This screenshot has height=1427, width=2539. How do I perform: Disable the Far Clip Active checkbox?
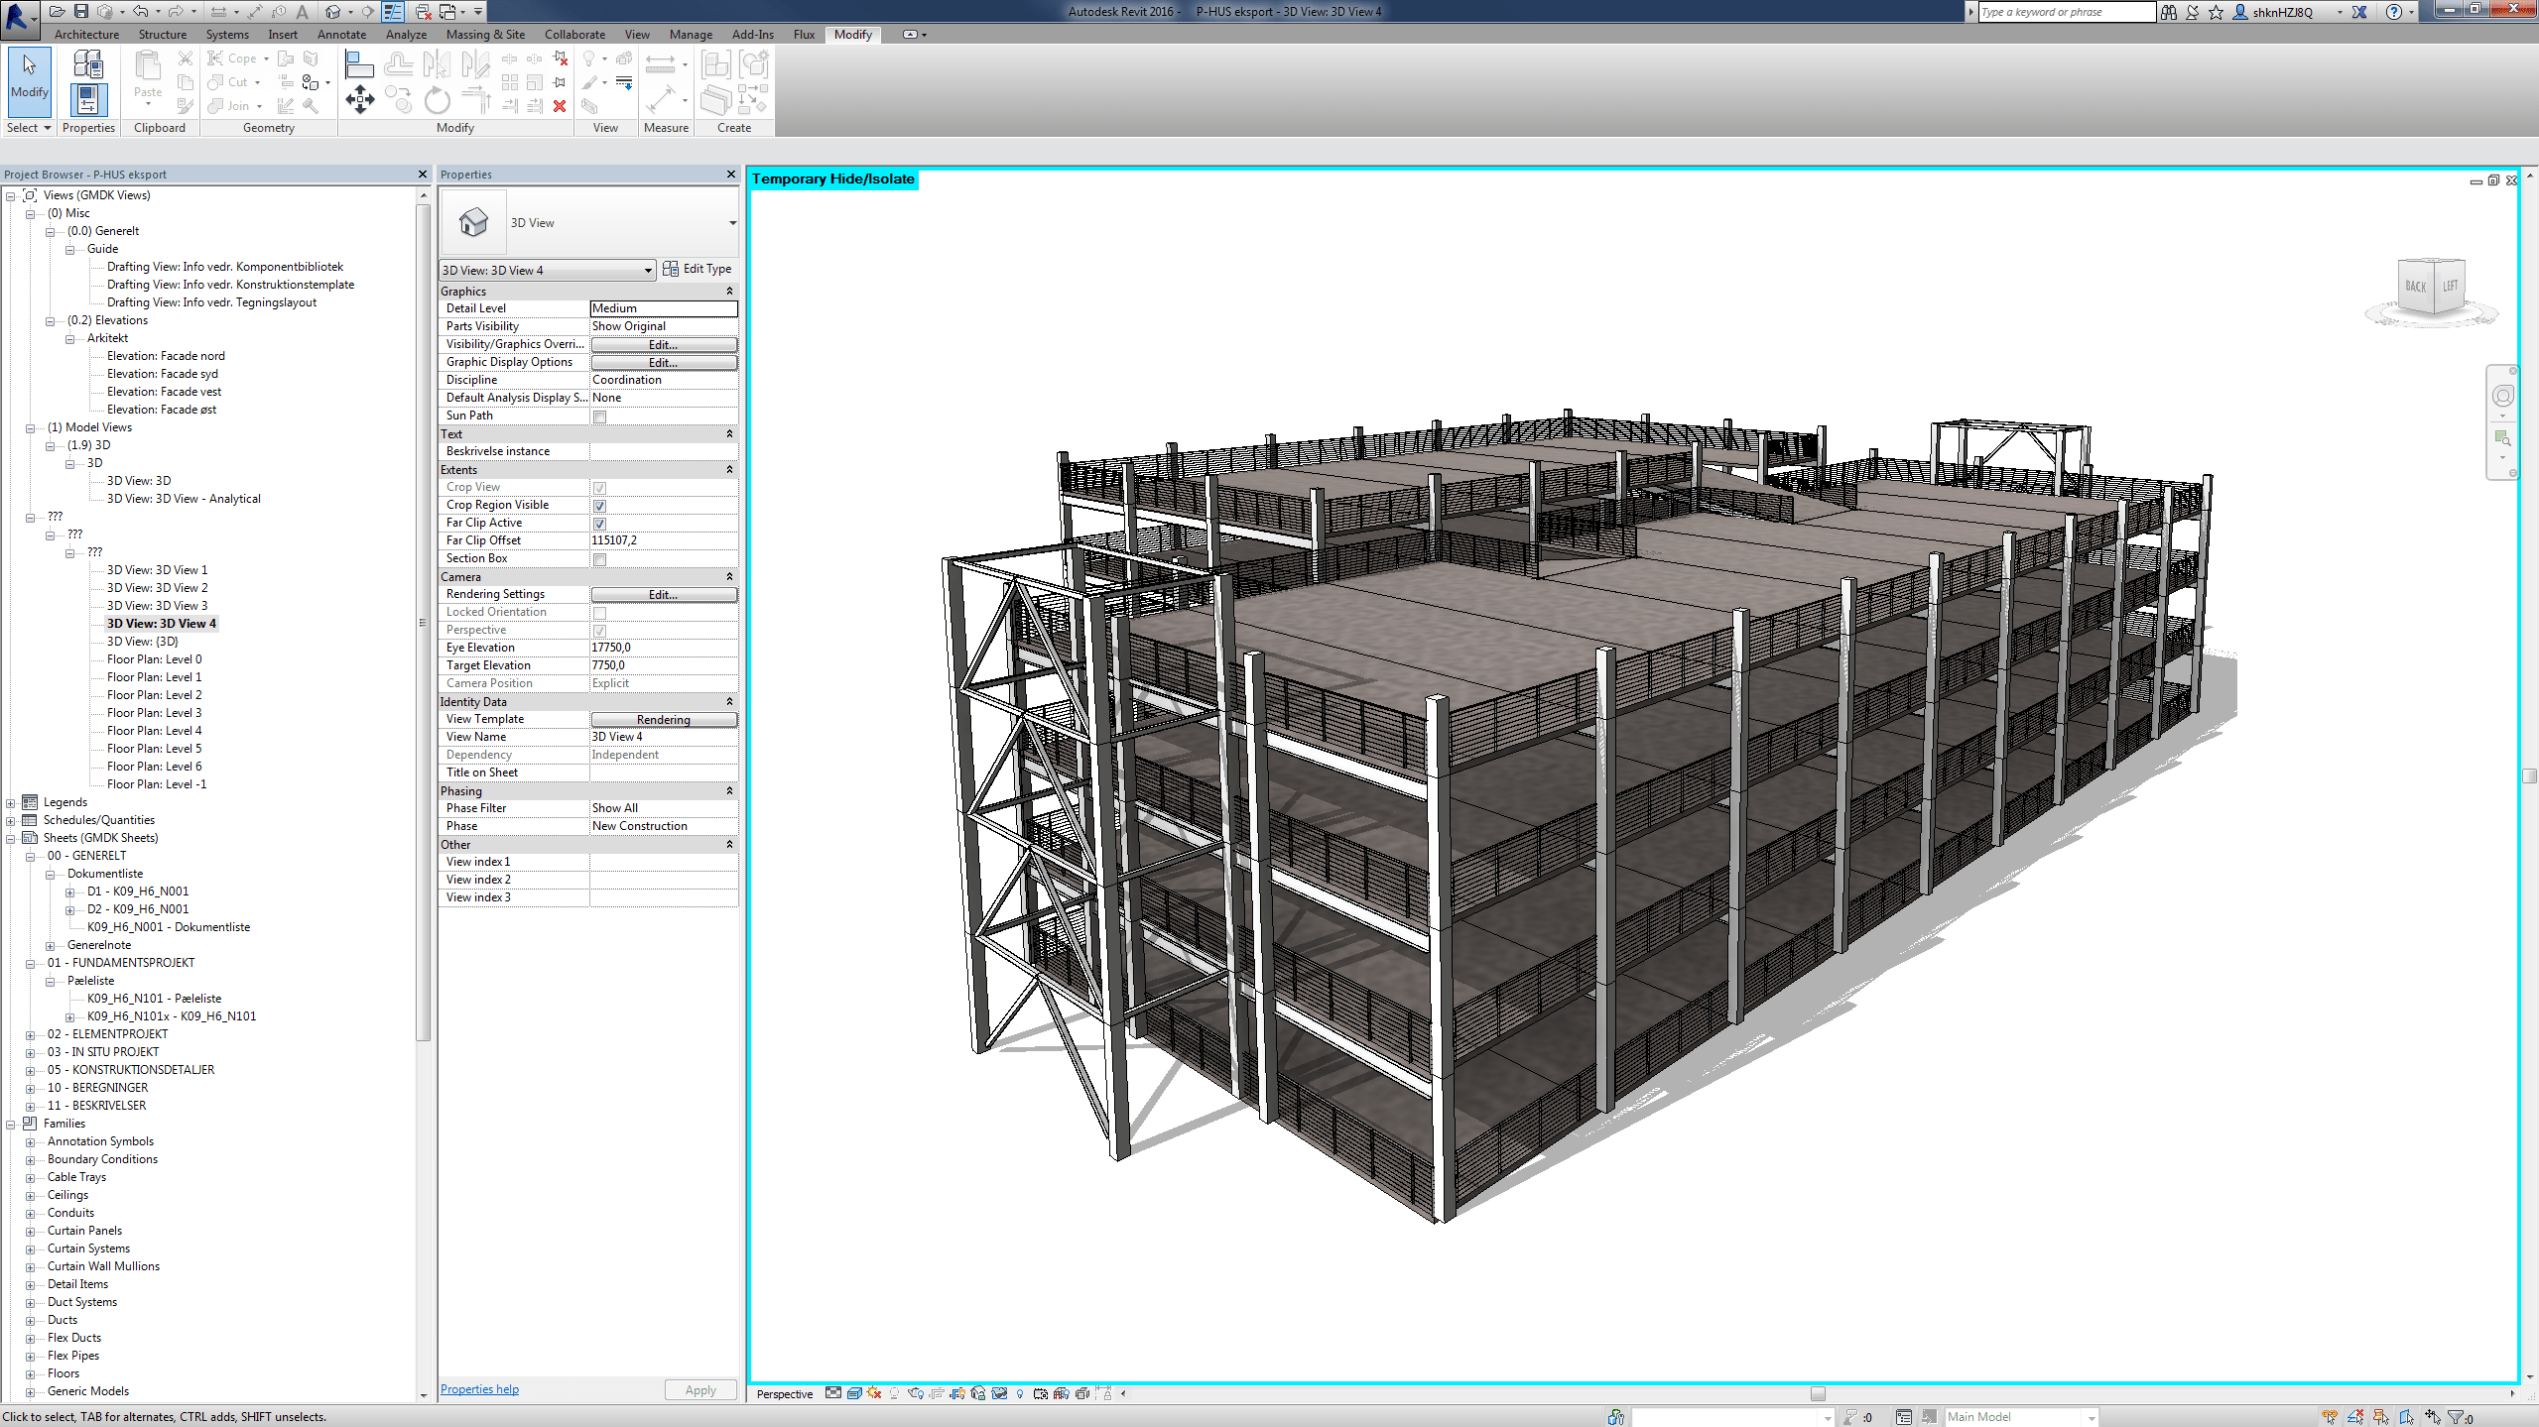pyautogui.click(x=599, y=523)
